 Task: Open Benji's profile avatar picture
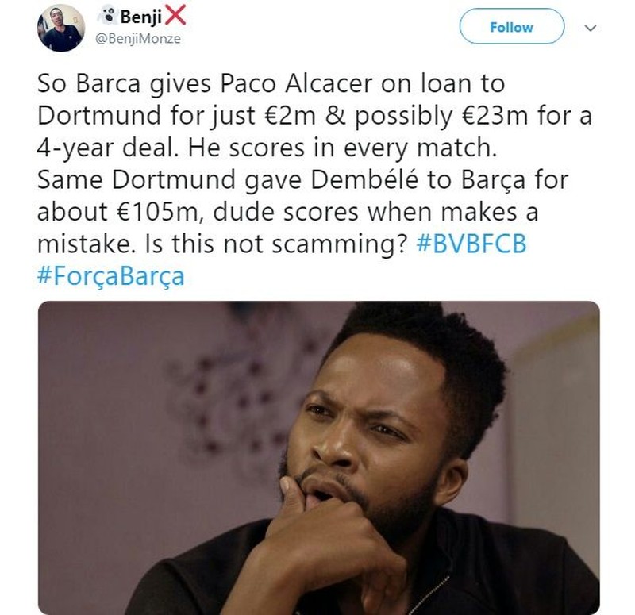click(60, 28)
